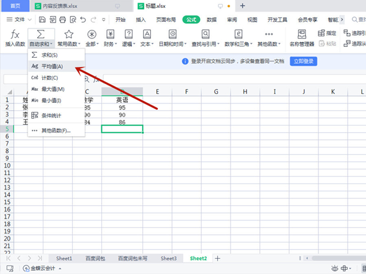Open the Data (数据) ribbon tab
The height and width of the screenshot is (274, 366).
point(212,19)
